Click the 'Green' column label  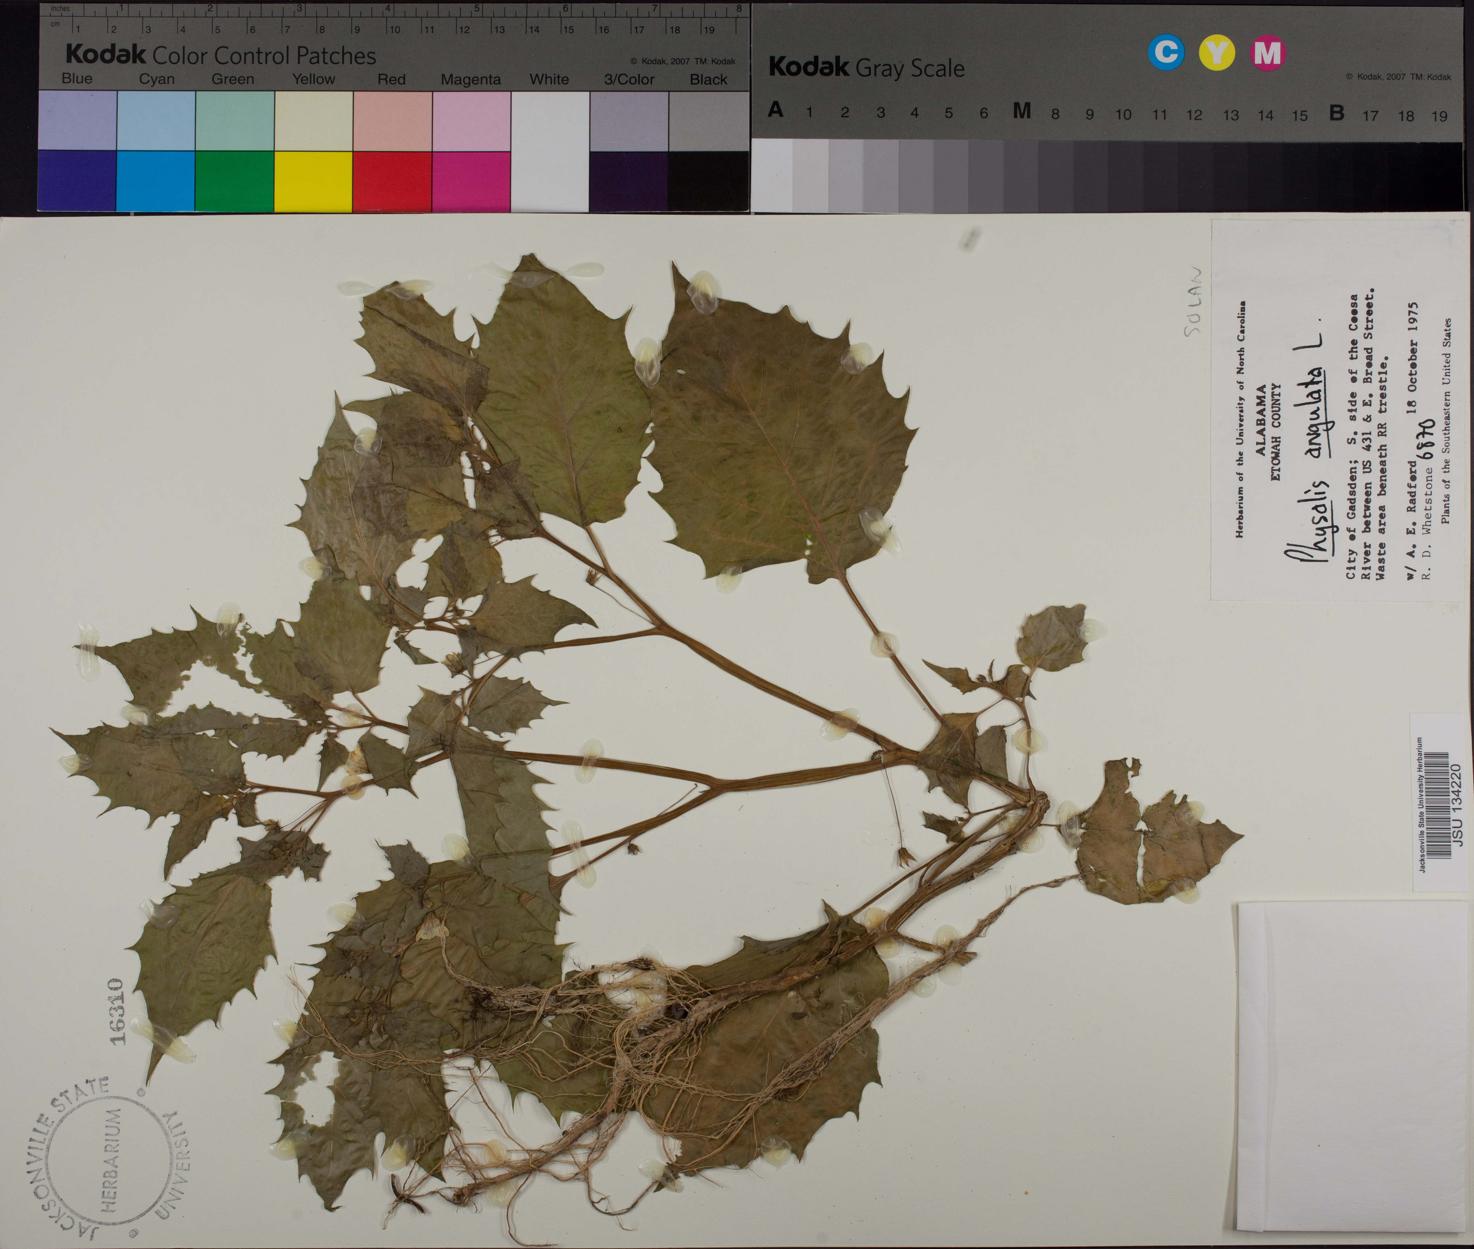click(x=232, y=79)
